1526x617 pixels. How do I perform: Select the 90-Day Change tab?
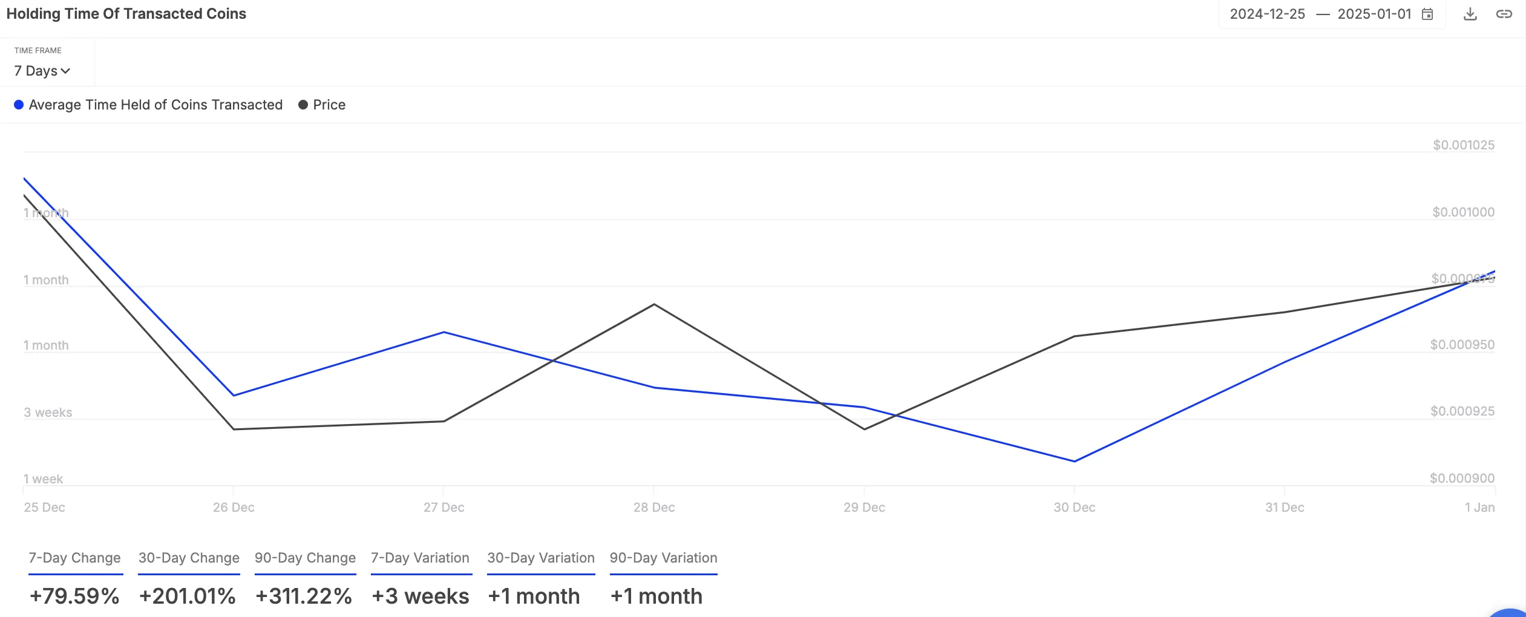(305, 558)
